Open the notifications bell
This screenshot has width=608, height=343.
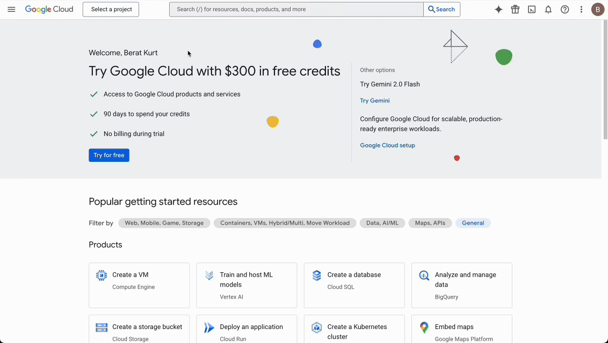pos(548,9)
